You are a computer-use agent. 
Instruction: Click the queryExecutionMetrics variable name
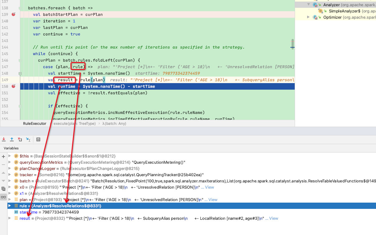click(41, 162)
